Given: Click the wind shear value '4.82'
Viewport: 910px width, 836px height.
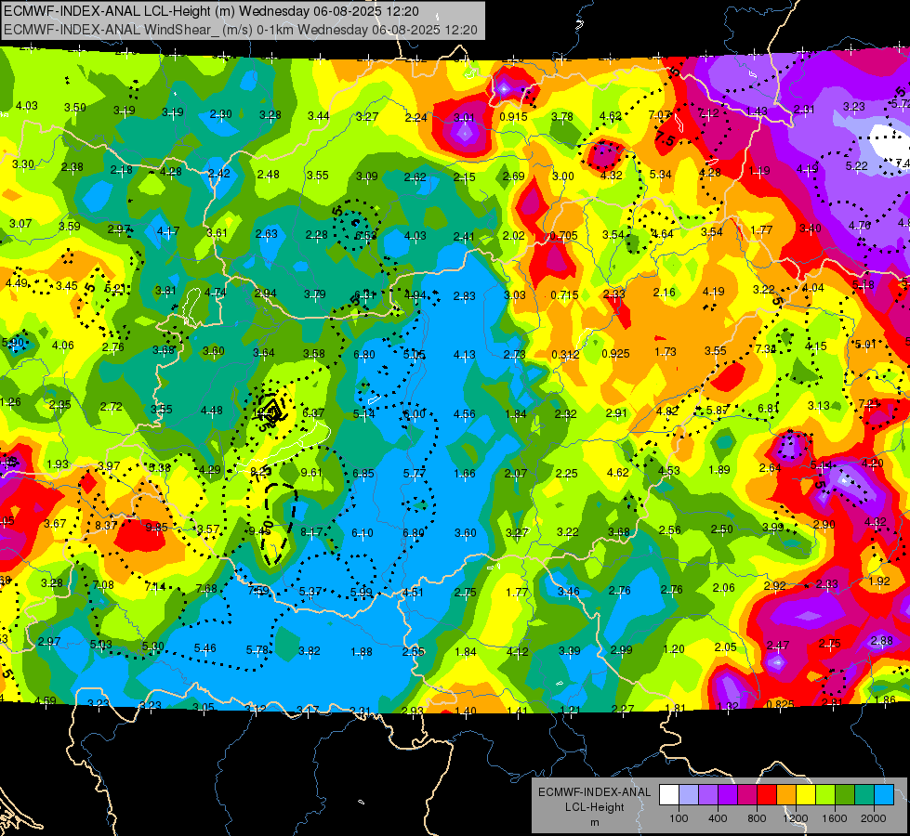Looking at the screenshot, I should pos(667,411).
